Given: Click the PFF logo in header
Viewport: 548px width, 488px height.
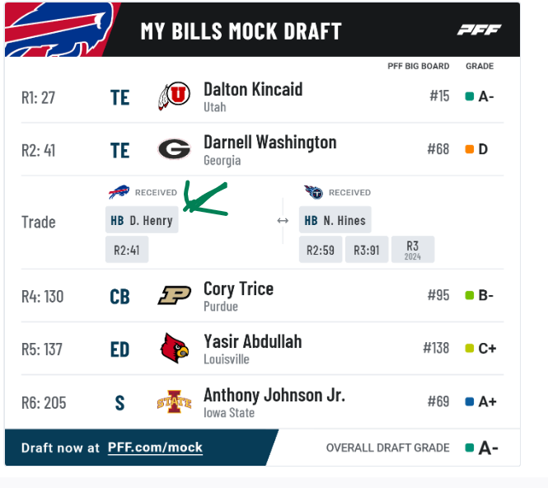Looking at the screenshot, I should pyautogui.click(x=479, y=30).
